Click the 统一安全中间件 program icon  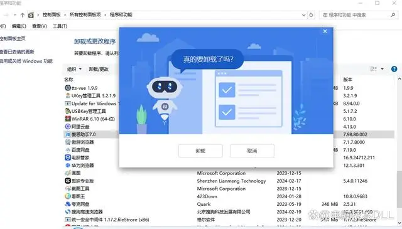[68, 220]
